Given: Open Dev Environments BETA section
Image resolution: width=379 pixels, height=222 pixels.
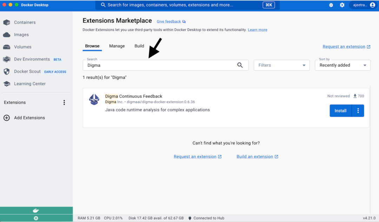Looking at the screenshot, I should pos(32,59).
